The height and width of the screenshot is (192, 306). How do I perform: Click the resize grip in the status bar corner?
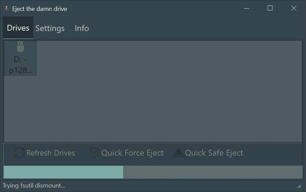pyautogui.click(x=299, y=186)
